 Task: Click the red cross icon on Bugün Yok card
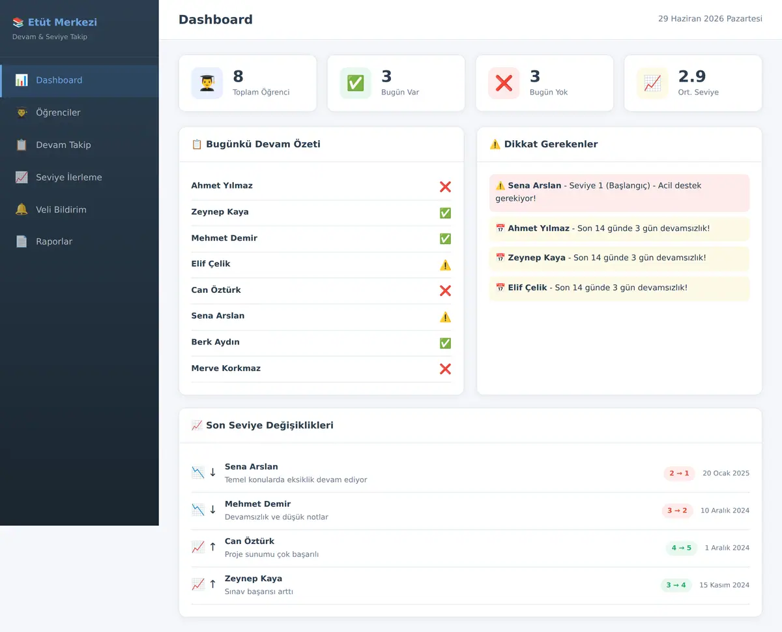pyautogui.click(x=504, y=83)
